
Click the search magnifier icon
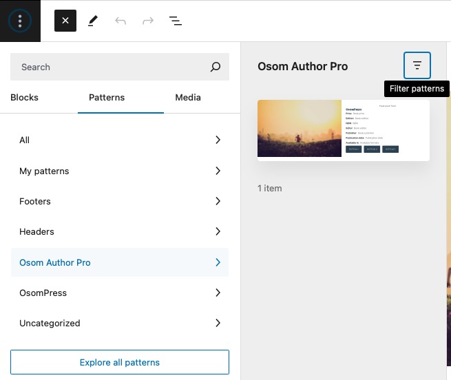click(216, 67)
